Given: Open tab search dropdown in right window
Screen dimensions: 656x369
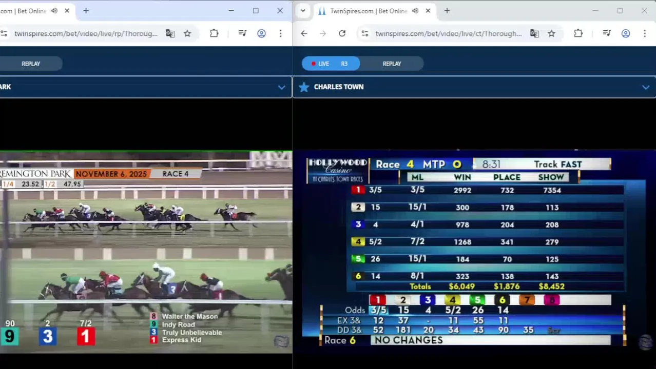Looking at the screenshot, I should point(303,11).
